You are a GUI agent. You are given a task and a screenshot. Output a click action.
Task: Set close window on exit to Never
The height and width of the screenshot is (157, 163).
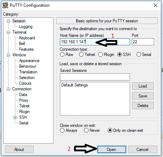coord(92,130)
